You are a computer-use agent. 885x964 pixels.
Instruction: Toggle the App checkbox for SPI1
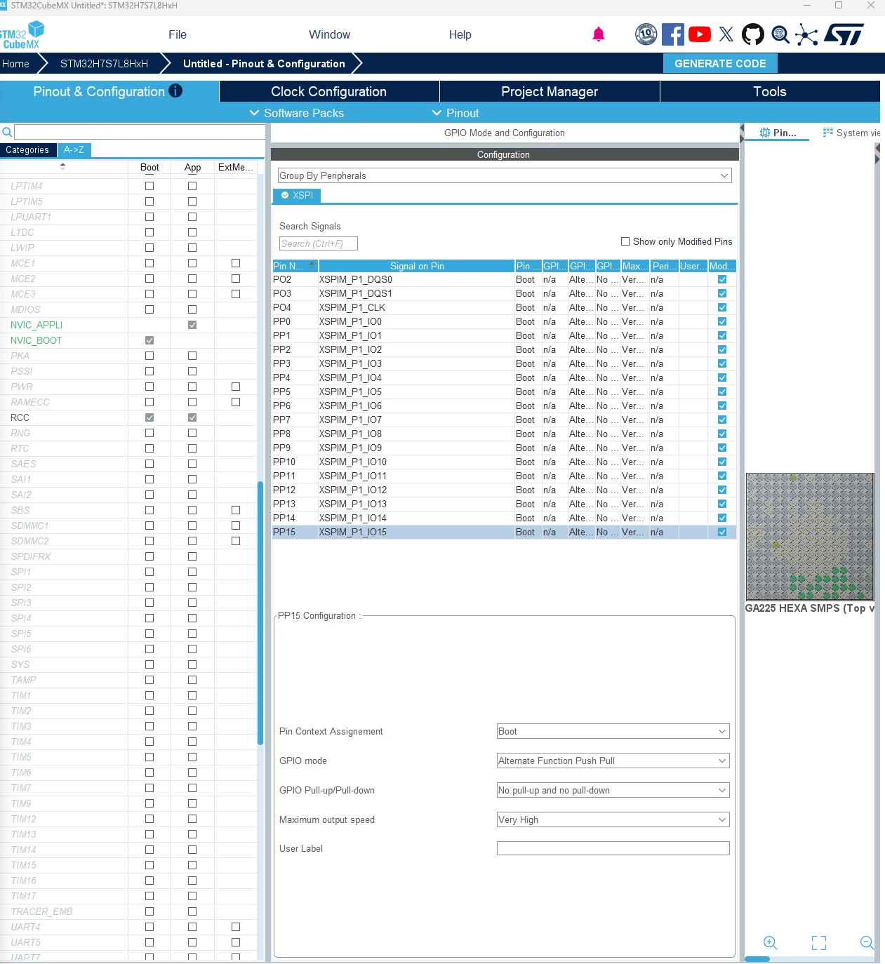point(192,572)
